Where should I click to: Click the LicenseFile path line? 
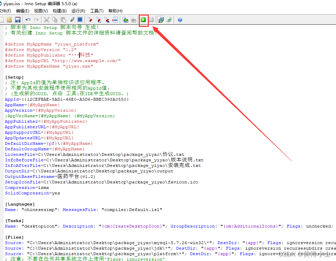pyautogui.click(x=95, y=154)
